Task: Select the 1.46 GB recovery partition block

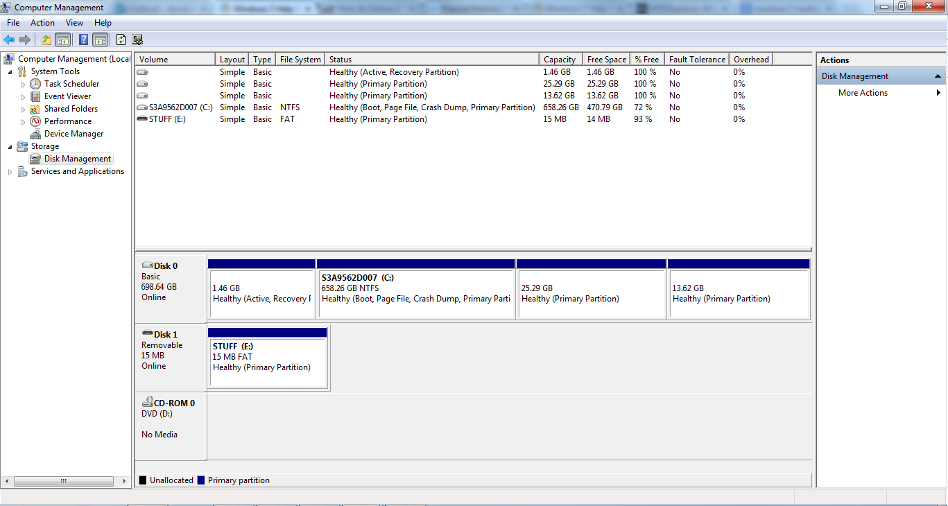Action: point(261,289)
